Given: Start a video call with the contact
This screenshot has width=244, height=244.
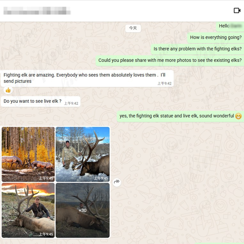Looking at the screenshot, I should pyautogui.click(x=237, y=11).
